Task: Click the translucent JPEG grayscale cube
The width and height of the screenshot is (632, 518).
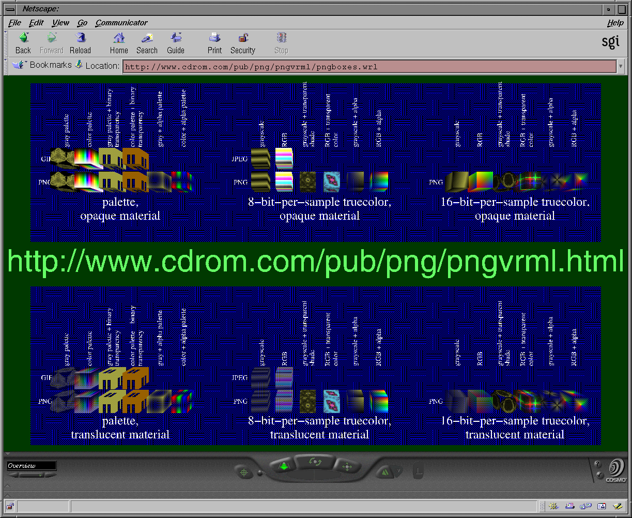Action: pyautogui.click(x=260, y=377)
